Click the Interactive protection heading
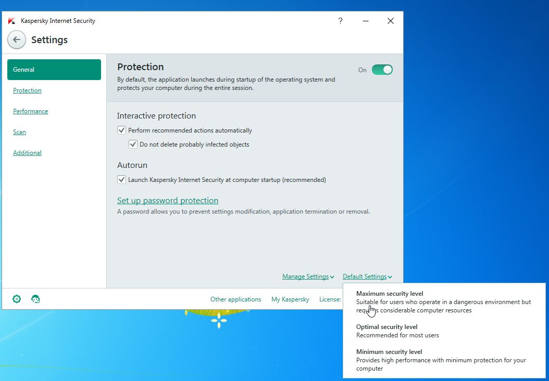Screen dimensions: 549x381 pyautogui.click(x=156, y=116)
